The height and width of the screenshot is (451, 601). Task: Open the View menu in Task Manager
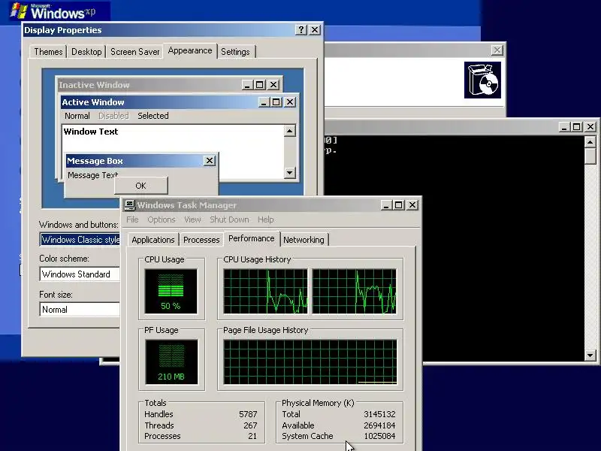tap(192, 219)
